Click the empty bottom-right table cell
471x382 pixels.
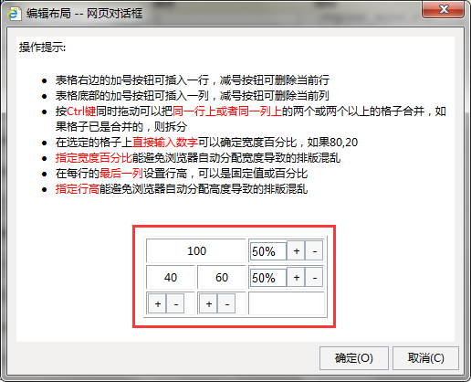tap(287, 303)
